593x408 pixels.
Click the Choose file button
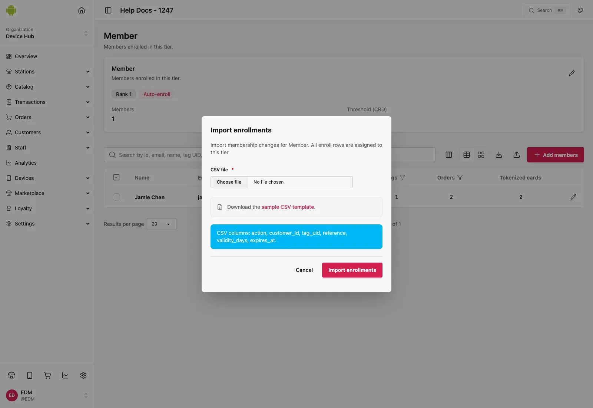229,182
